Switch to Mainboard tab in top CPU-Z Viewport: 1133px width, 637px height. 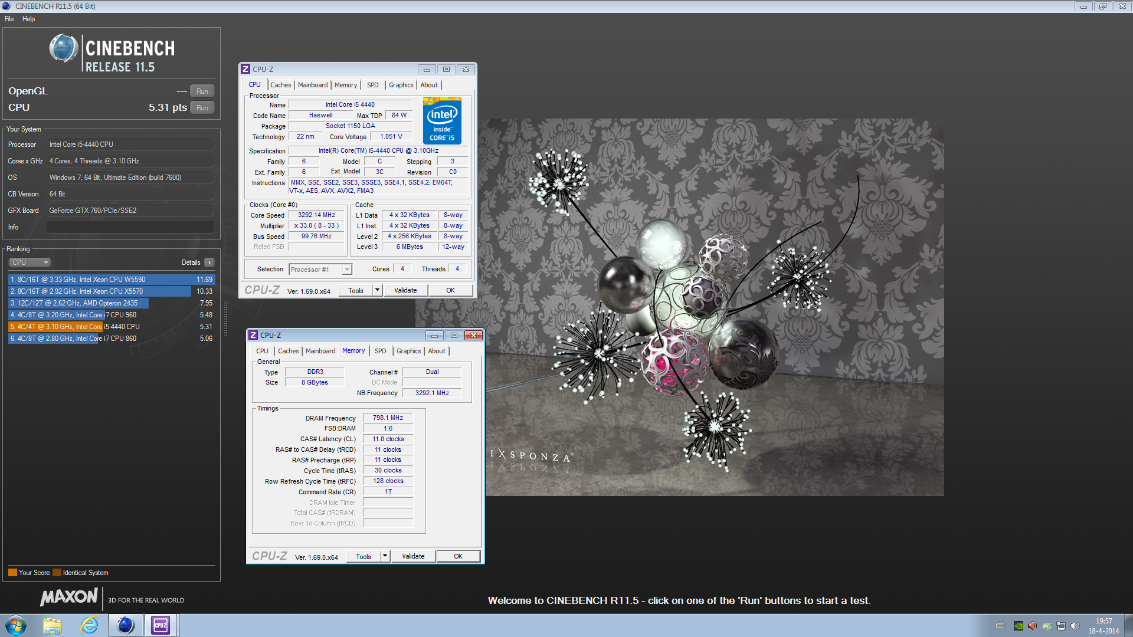313,85
